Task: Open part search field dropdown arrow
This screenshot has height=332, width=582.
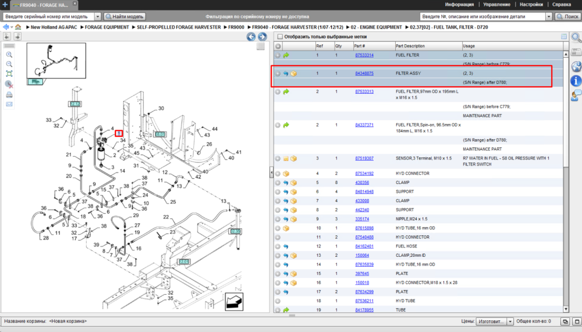Action: click(549, 16)
